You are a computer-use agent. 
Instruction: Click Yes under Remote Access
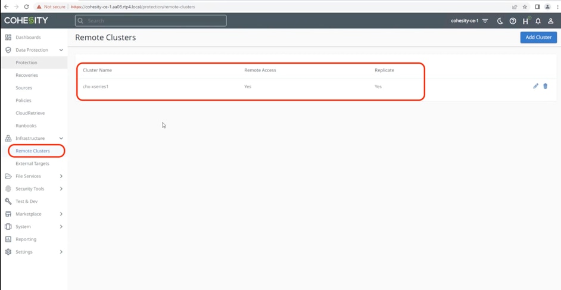coord(248,86)
